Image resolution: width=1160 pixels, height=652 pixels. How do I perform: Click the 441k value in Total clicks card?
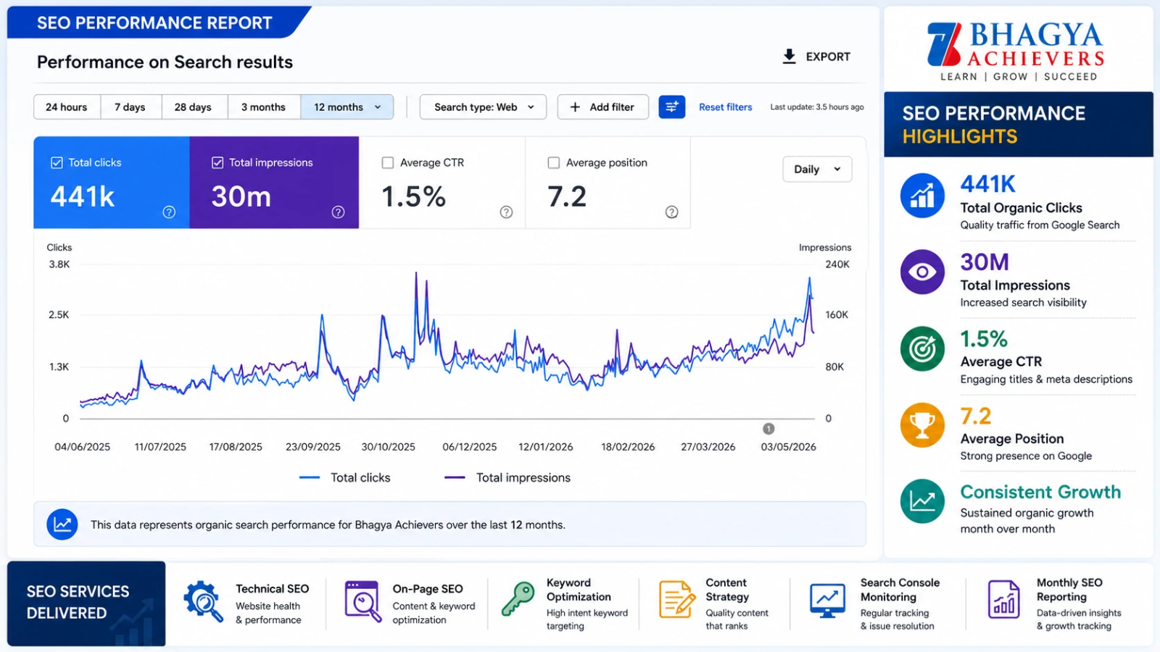[83, 196]
